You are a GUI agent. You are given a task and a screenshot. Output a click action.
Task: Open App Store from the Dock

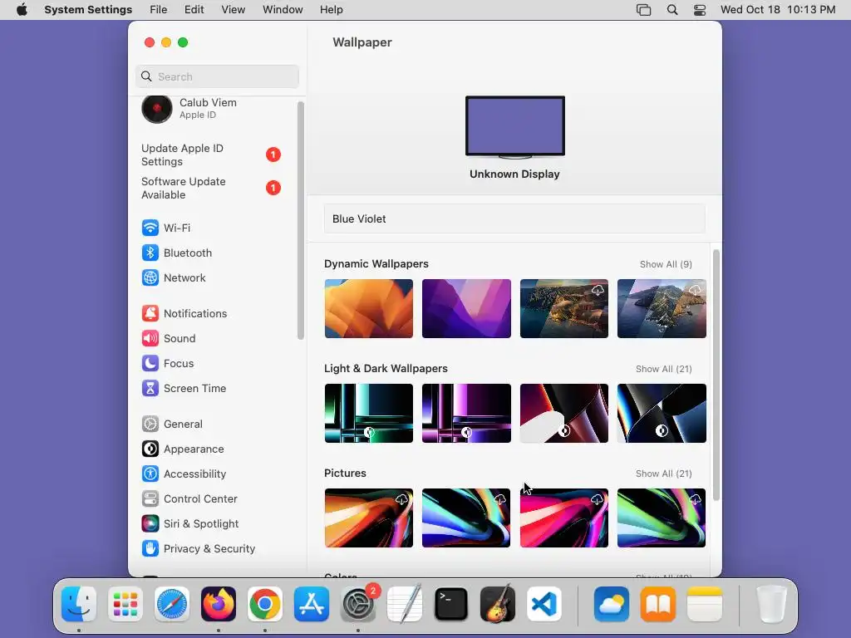(x=312, y=604)
